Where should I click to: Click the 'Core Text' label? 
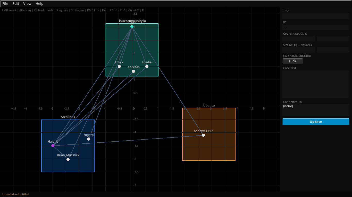coord(290,68)
